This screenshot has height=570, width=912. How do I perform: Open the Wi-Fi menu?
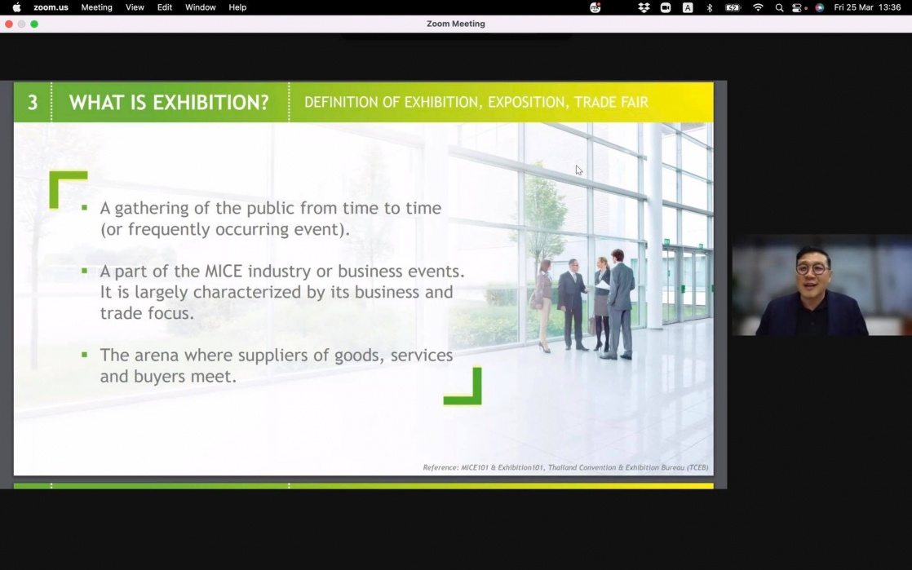pyautogui.click(x=758, y=7)
